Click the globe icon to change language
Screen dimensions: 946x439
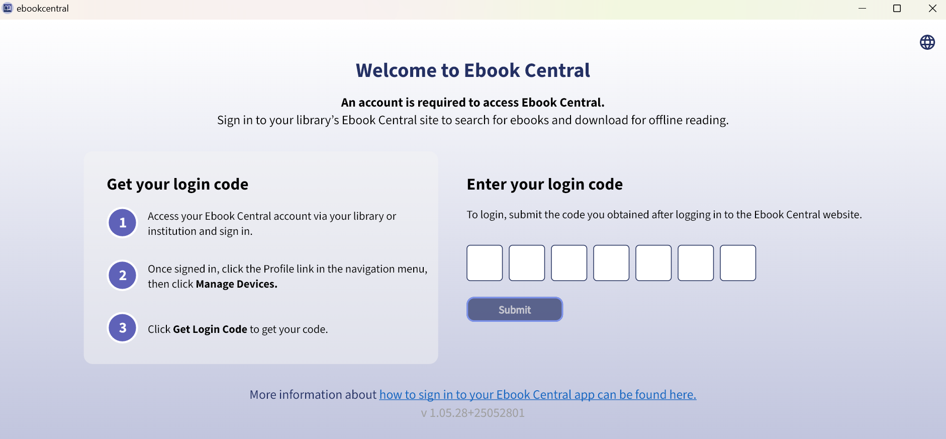[927, 42]
